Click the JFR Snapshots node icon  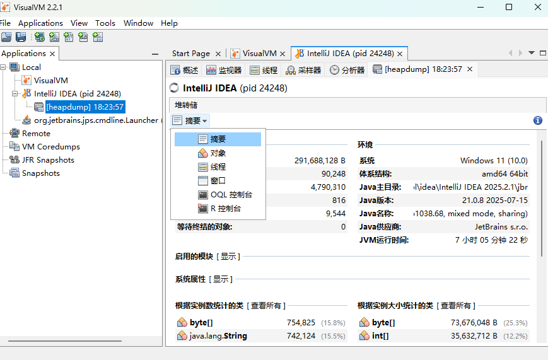[15, 160]
